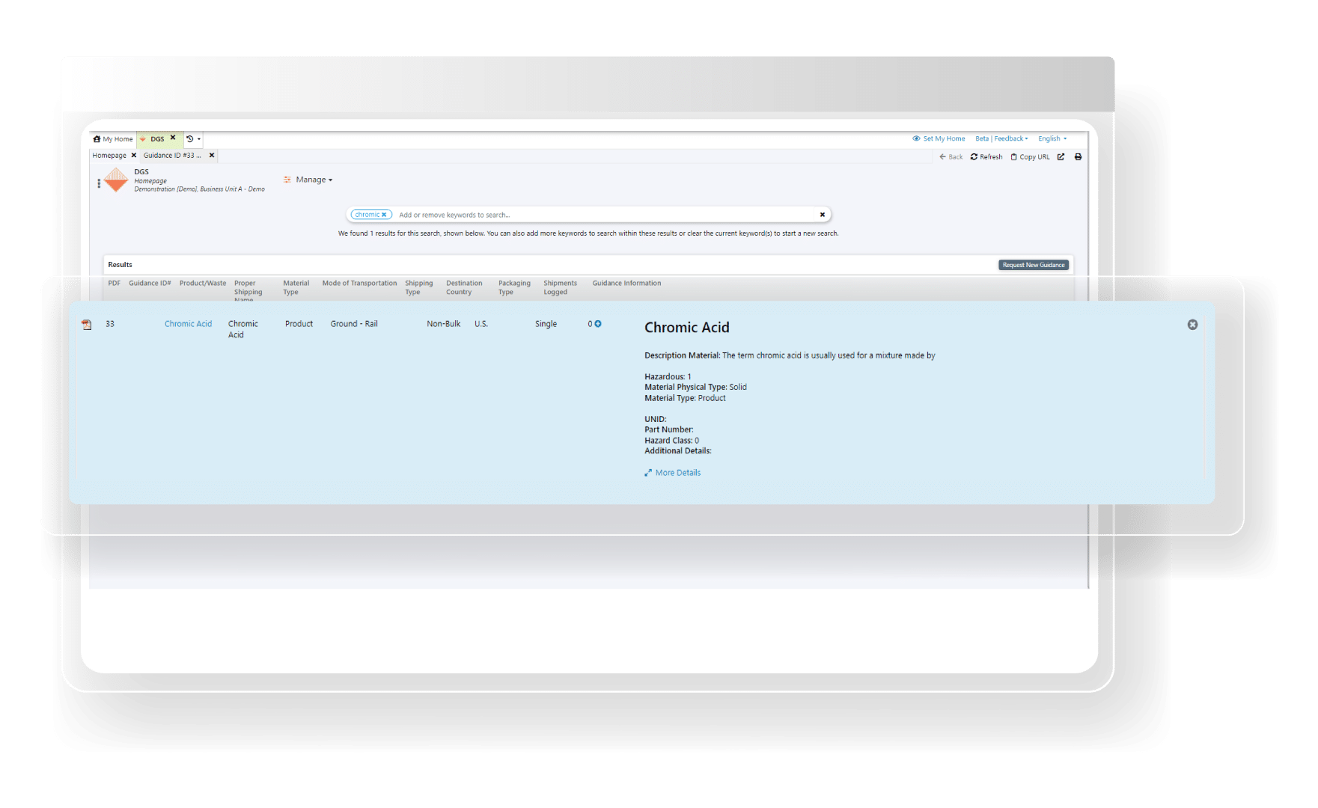Toggle Set My Home eye control
1318x808 pixels.
pos(916,138)
